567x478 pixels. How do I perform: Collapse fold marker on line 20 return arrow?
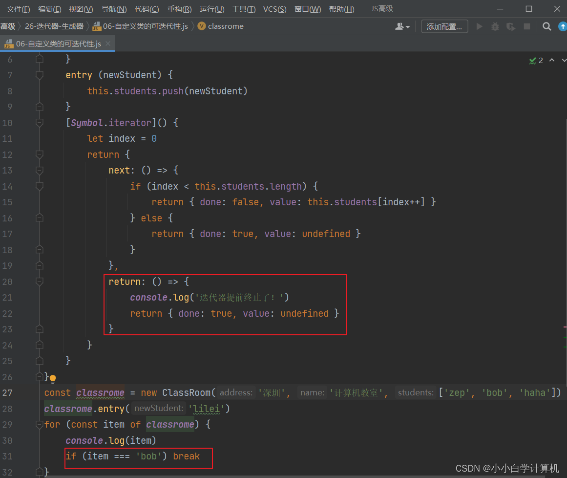40,282
